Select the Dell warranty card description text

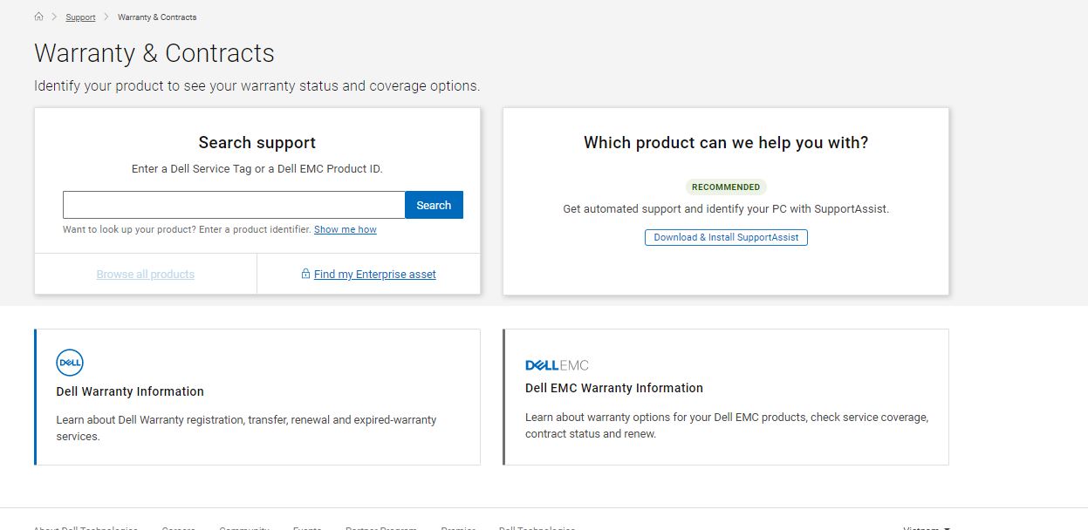[246, 428]
